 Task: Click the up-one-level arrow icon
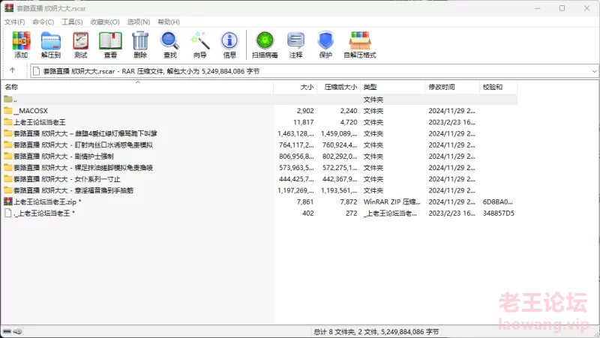(12, 70)
